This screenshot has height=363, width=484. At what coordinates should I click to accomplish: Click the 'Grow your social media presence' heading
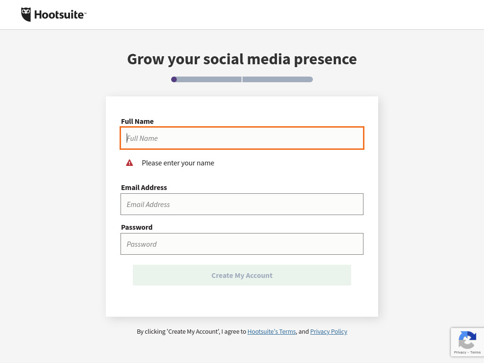pyautogui.click(x=242, y=59)
